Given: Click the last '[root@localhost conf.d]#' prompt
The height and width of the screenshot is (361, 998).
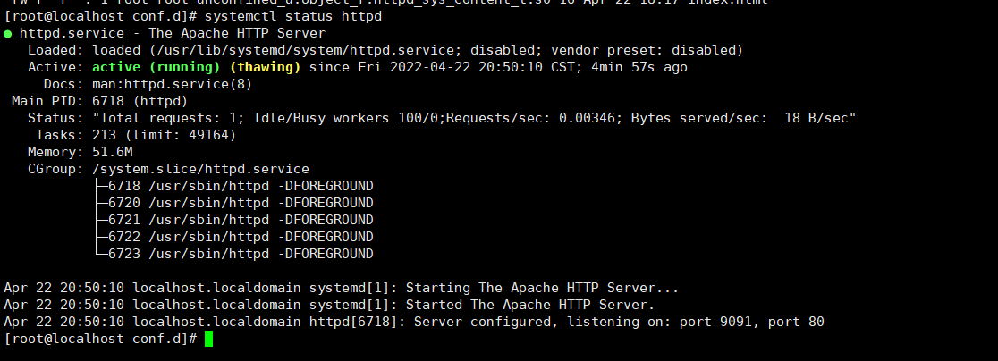Looking at the screenshot, I should 100,339.
